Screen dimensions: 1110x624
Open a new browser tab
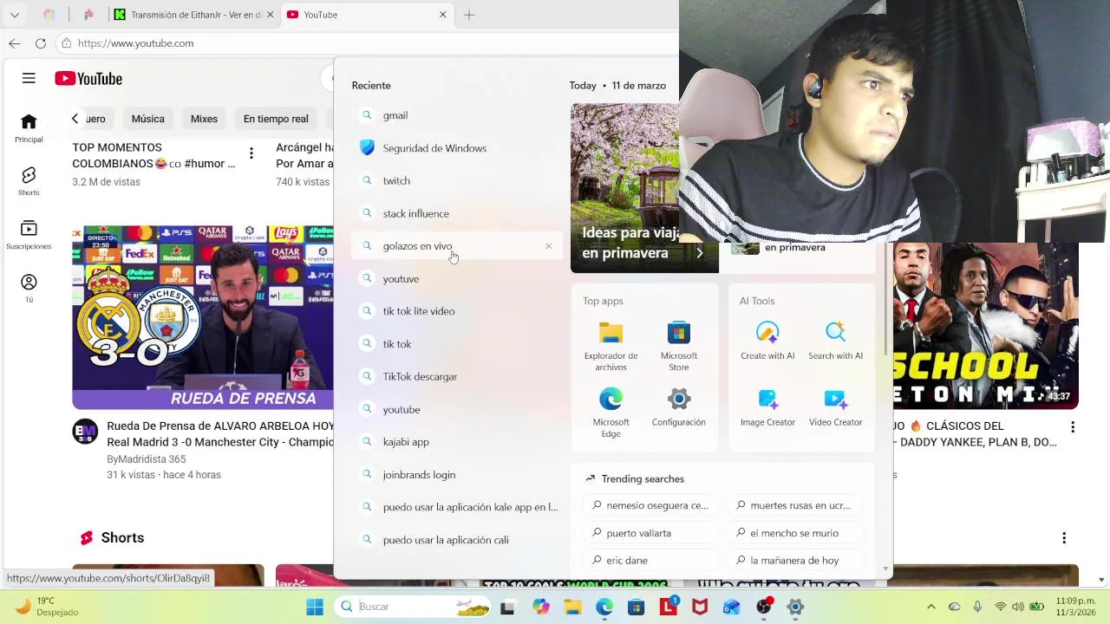click(469, 15)
